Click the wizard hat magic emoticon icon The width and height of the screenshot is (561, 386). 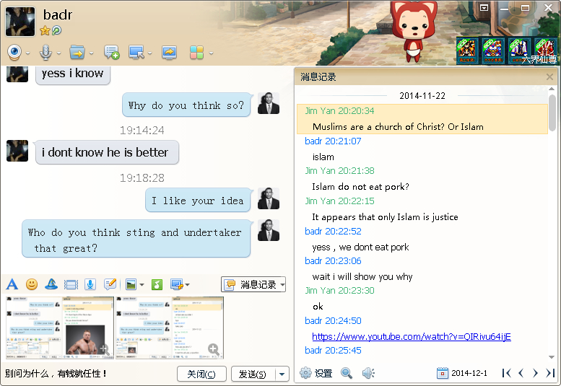pos(51,284)
